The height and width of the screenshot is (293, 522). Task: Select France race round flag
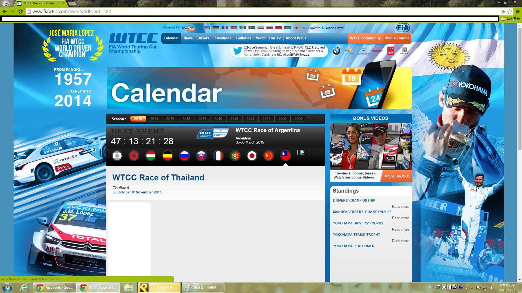tap(218, 156)
